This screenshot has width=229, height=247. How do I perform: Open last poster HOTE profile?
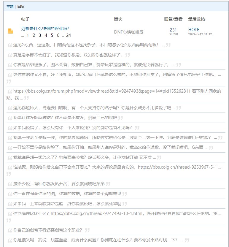pos(194,30)
